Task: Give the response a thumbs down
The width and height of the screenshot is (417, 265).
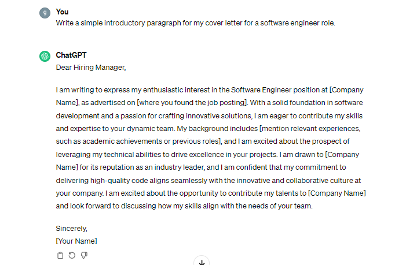Action: (84, 255)
